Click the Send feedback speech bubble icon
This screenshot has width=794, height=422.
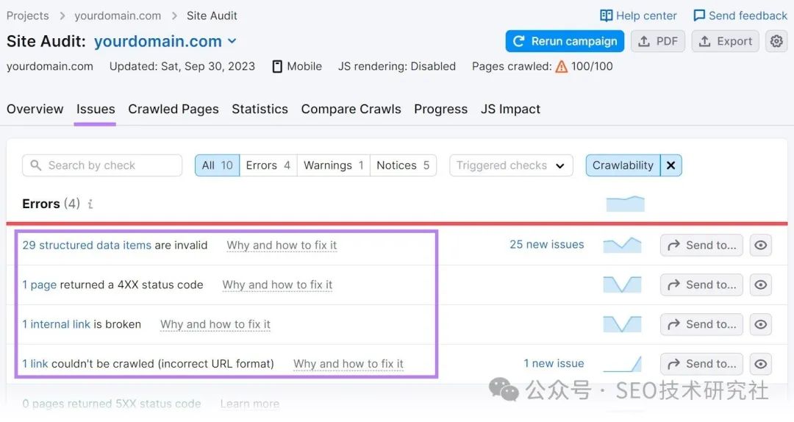pos(698,15)
